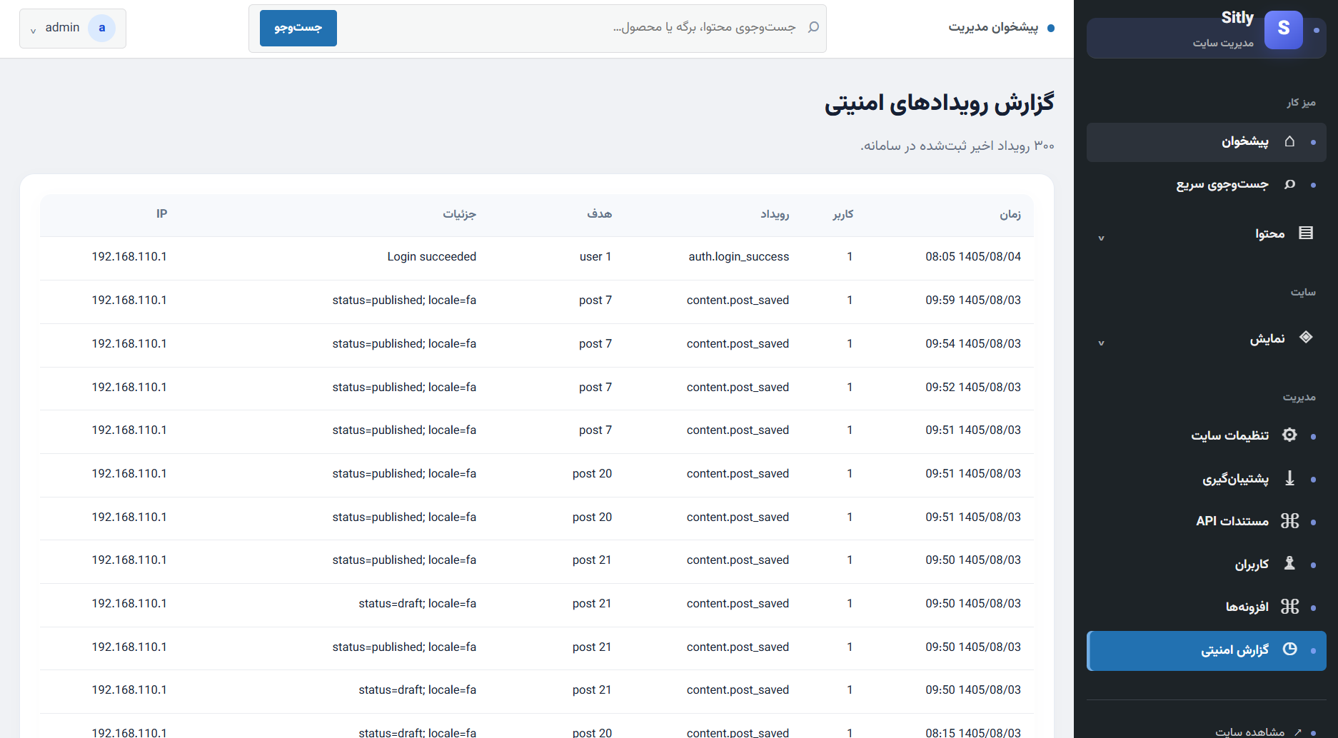The height and width of the screenshot is (738, 1338).
Task: Click the جزئیات column header
Action: click(x=459, y=214)
